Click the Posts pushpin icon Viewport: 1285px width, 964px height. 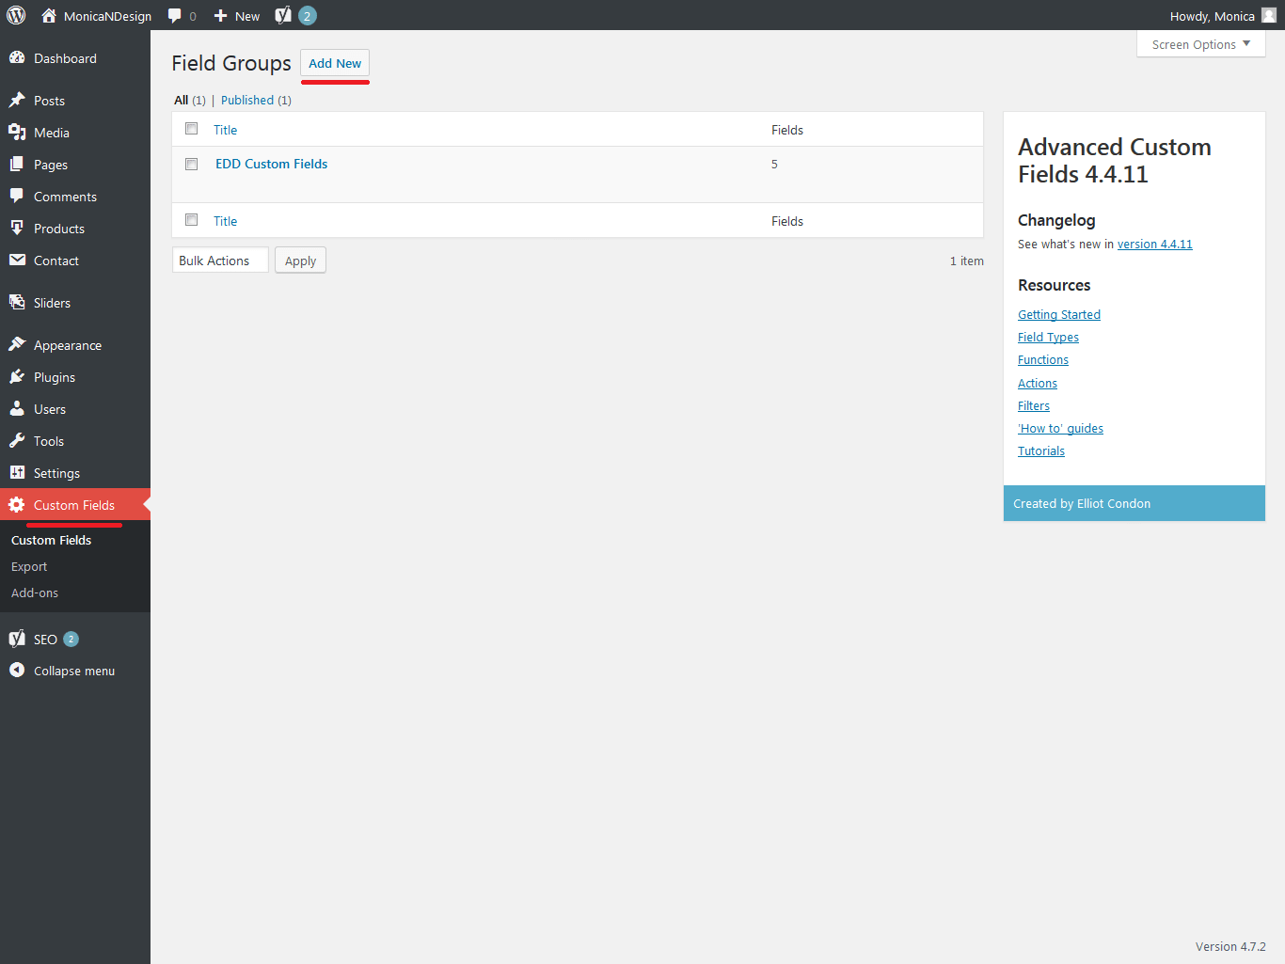coord(17,100)
